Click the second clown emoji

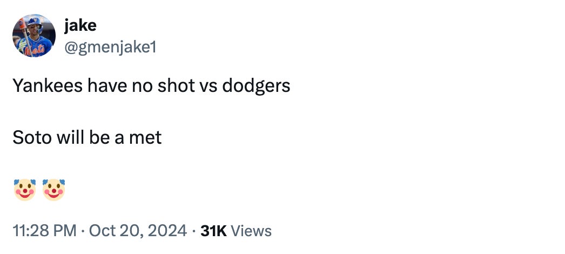pyautogui.click(x=53, y=190)
